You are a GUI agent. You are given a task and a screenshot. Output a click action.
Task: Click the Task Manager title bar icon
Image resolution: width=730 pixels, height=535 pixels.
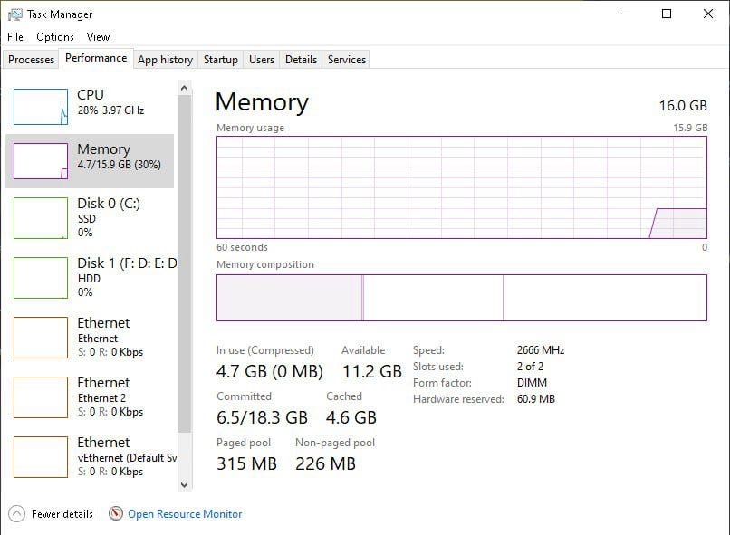[14, 14]
